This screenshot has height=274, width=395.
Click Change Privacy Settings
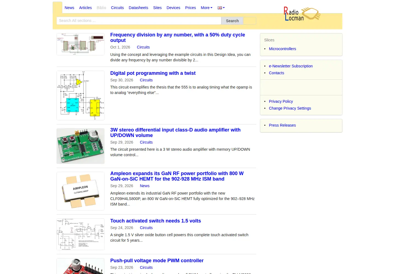[x=290, y=108]
